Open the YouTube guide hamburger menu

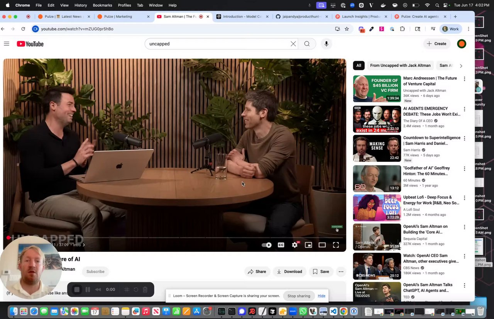pos(7,44)
